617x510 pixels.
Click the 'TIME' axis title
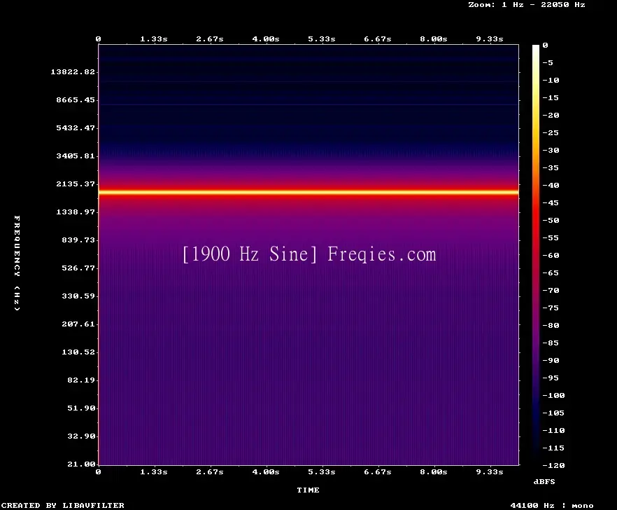point(308,490)
